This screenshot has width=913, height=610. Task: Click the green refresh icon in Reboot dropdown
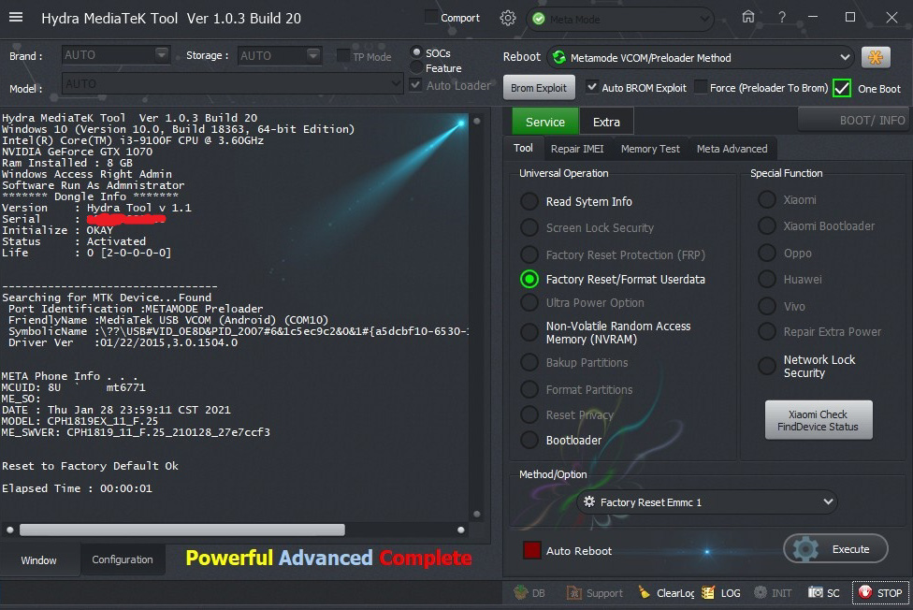pos(559,57)
